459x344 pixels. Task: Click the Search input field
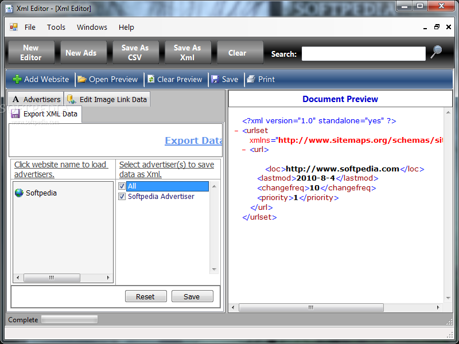[x=364, y=54]
